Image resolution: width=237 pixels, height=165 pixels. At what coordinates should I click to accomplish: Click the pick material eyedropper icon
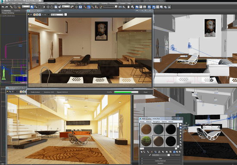pos(150,155)
